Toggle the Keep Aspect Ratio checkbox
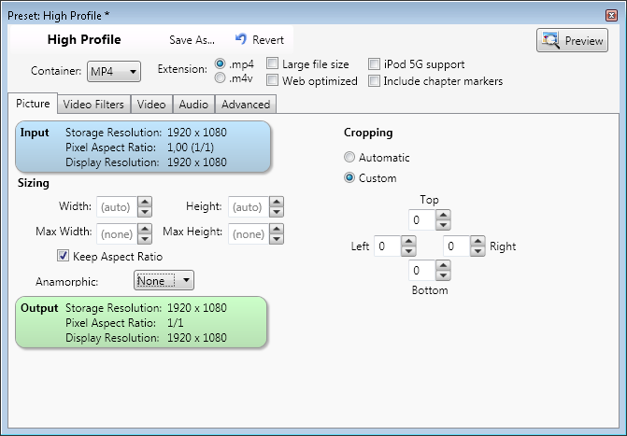The height and width of the screenshot is (436, 627). tap(64, 256)
